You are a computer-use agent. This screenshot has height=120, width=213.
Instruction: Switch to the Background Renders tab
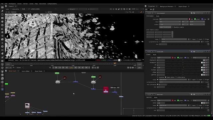click(166, 6)
